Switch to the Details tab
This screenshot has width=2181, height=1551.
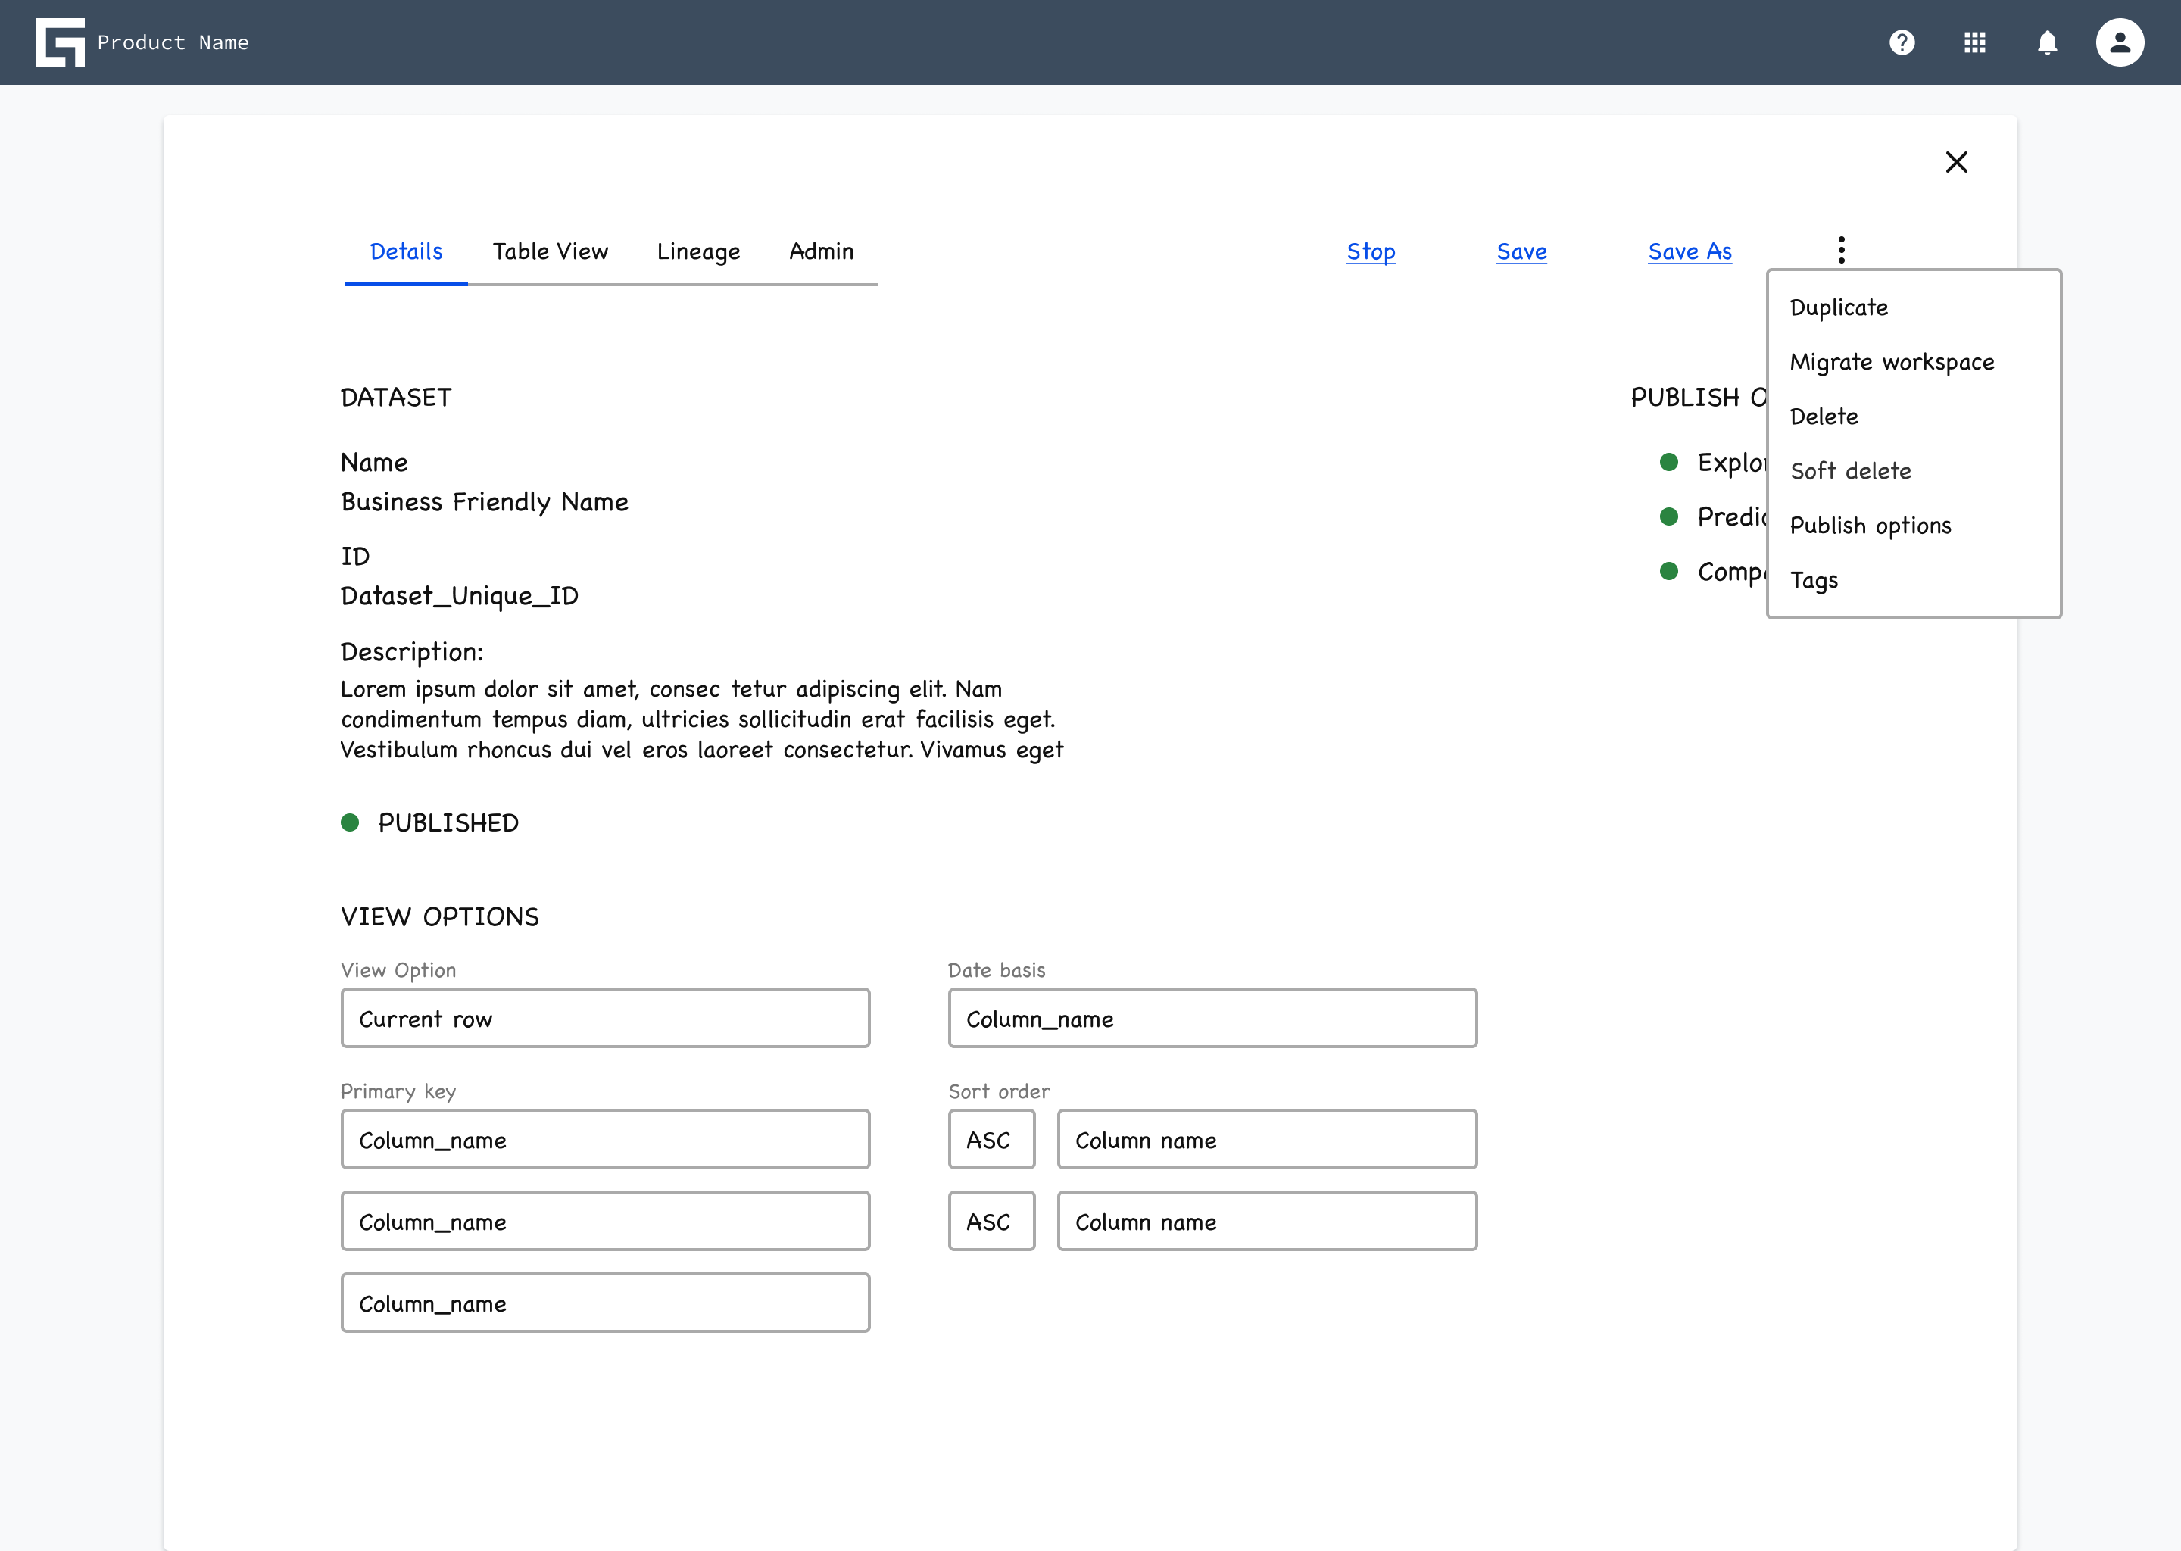click(x=406, y=251)
